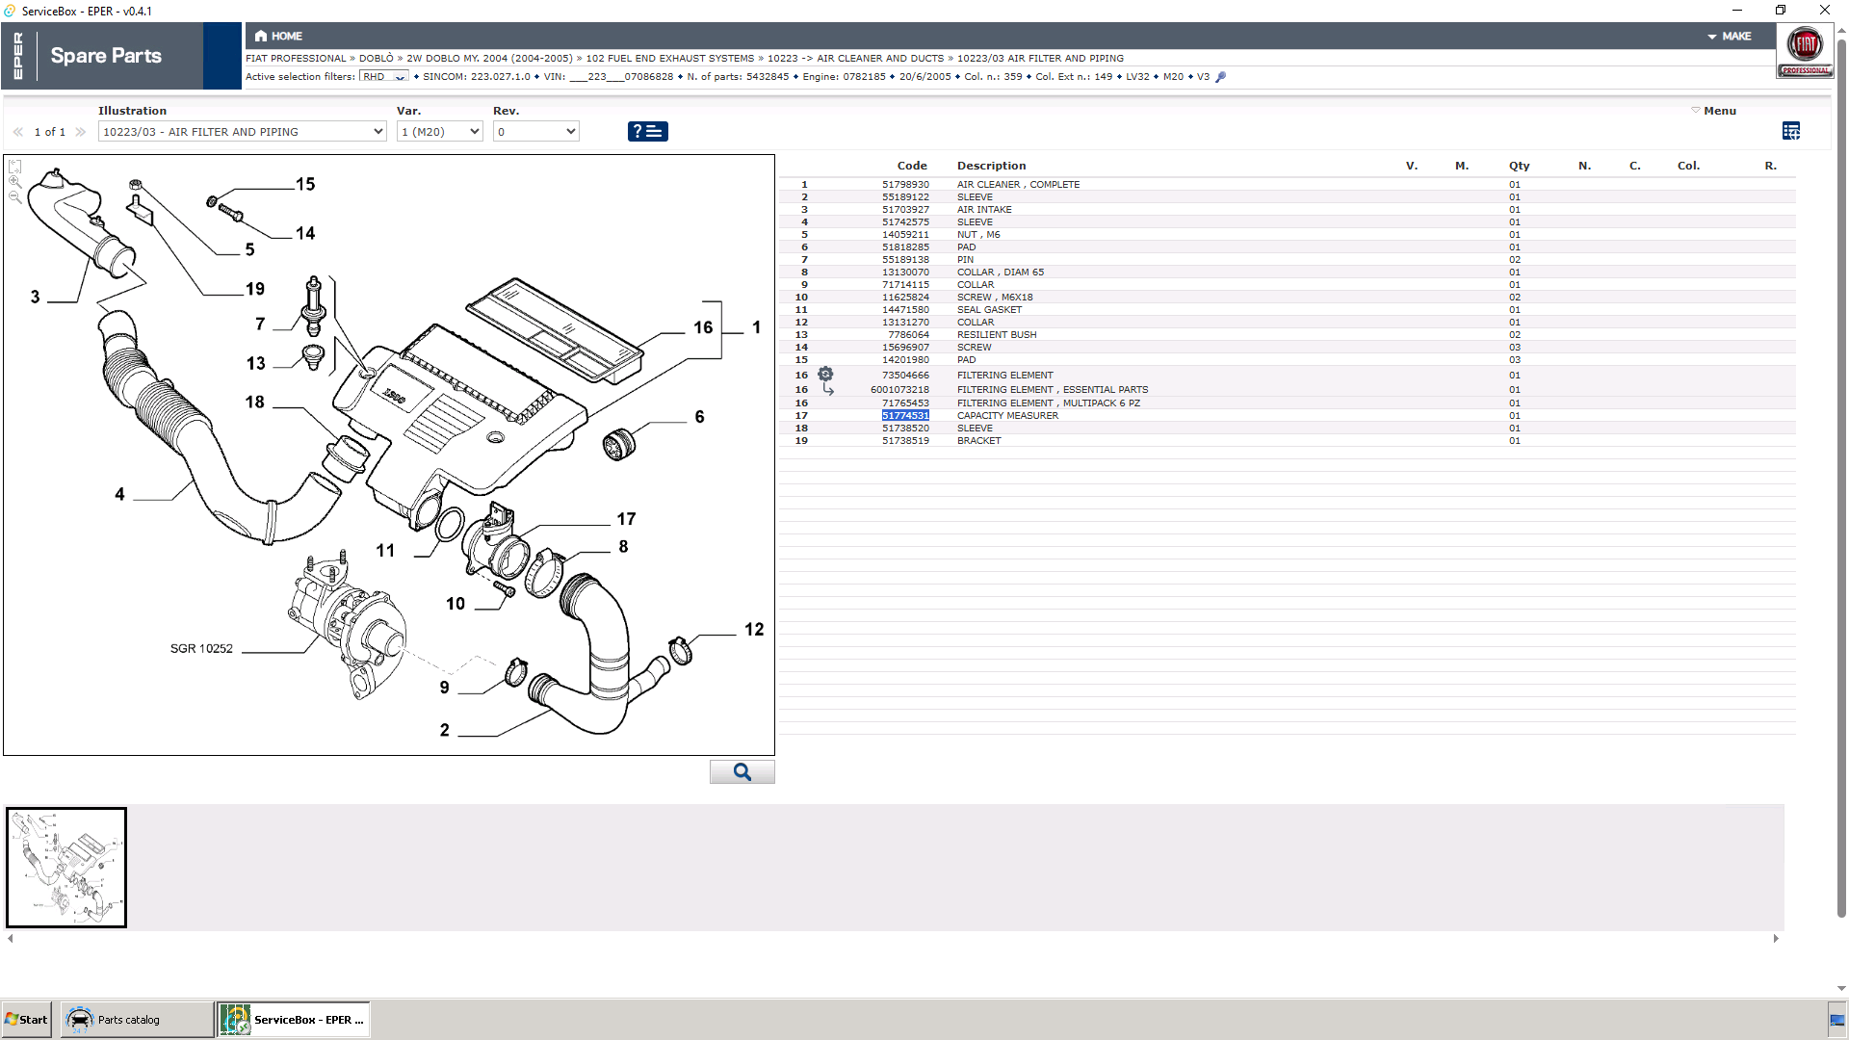The image size is (1849, 1040).
Task: Click SGR 10252 label in illustration
Action: (201, 649)
